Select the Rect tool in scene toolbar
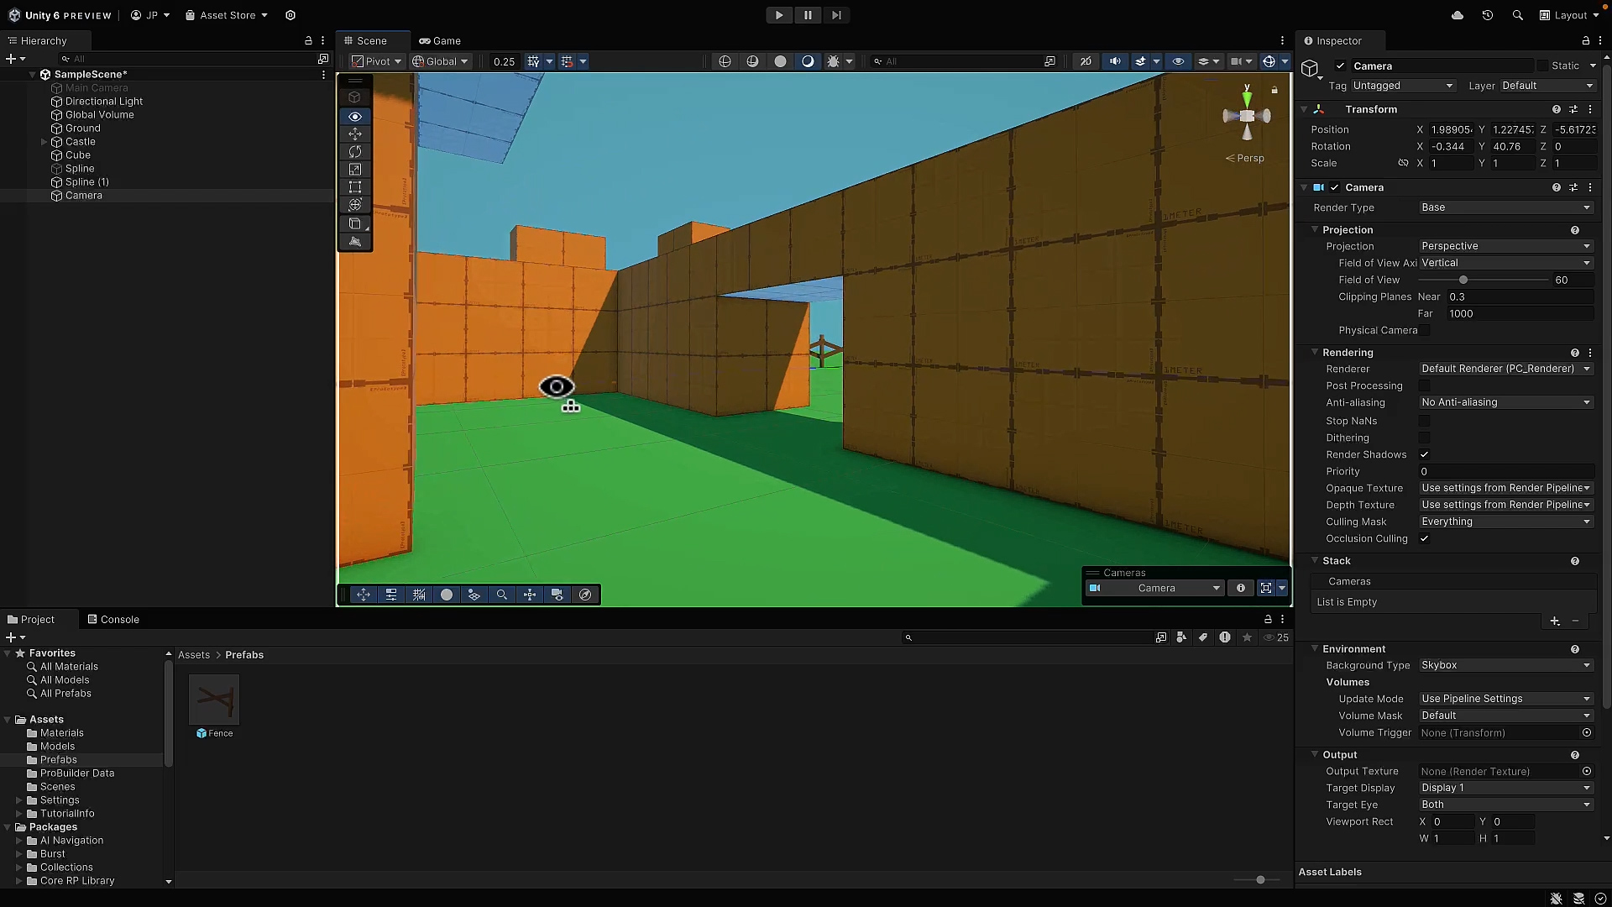This screenshot has width=1612, height=907. coord(355,187)
